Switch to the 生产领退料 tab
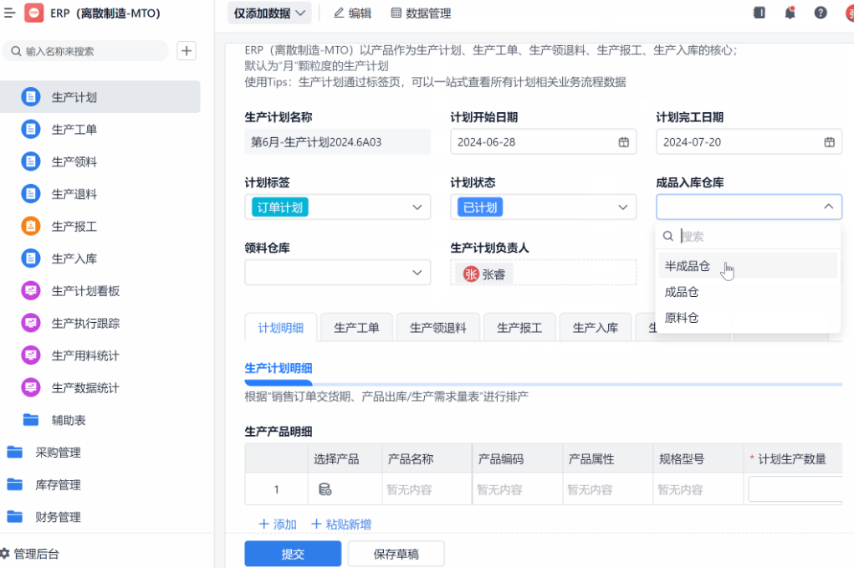The width and height of the screenshot is (854, 568). 438,327
